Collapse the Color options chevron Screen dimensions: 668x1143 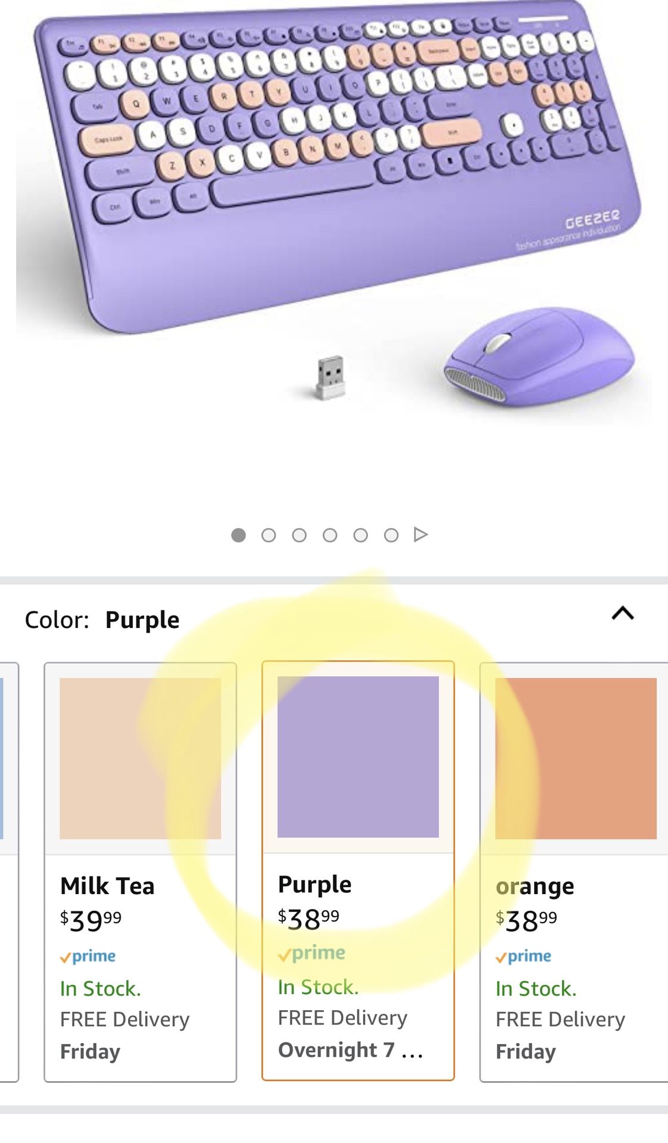coord(623,613)
